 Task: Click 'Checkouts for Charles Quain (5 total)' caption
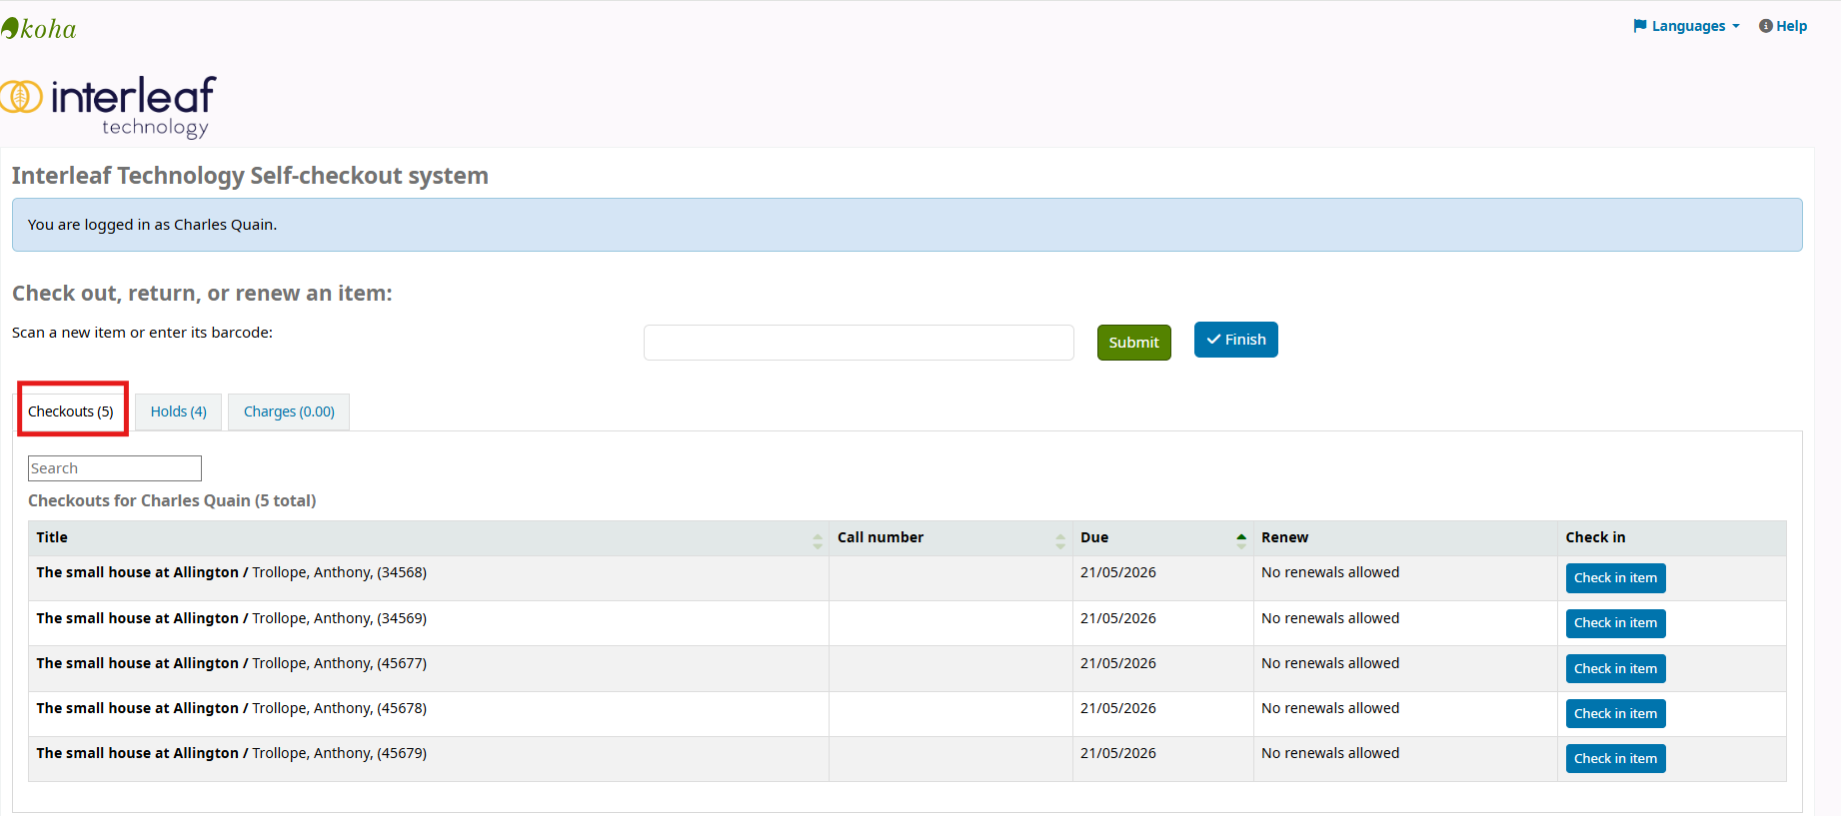pyautogui.click(x=172, y=500)
